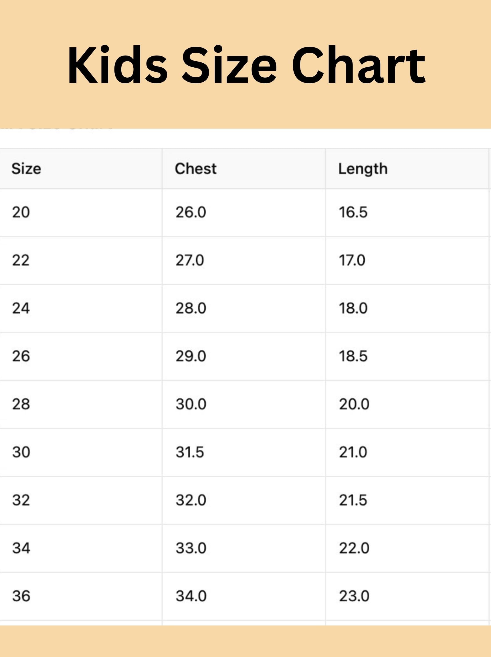
Task: Select the size 20 cell
Action: tap(21, 213)
